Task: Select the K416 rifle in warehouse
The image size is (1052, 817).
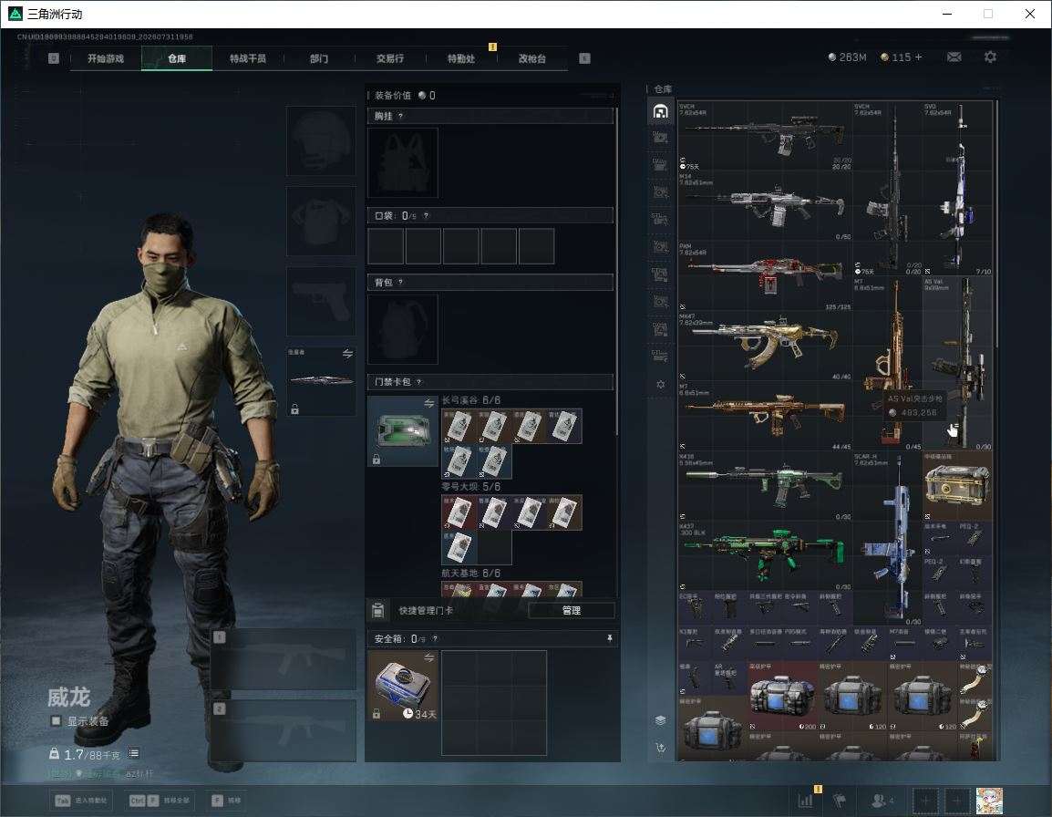Action: pos(765,486)
